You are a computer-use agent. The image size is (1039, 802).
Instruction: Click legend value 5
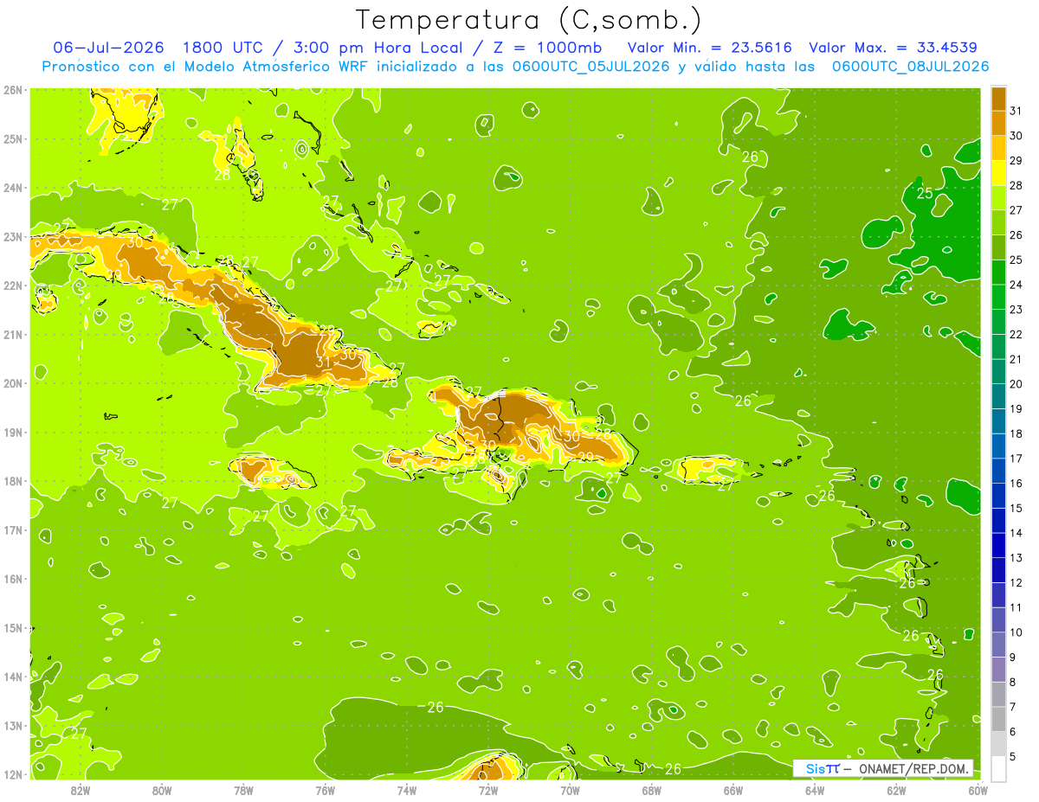click(1013, 757)
